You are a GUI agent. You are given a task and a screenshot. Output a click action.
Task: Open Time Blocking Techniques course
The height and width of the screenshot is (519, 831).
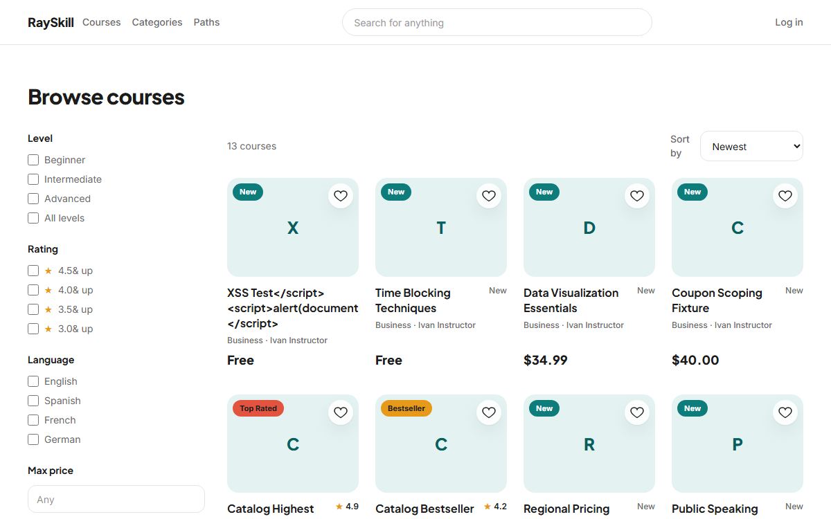[413, 300]
